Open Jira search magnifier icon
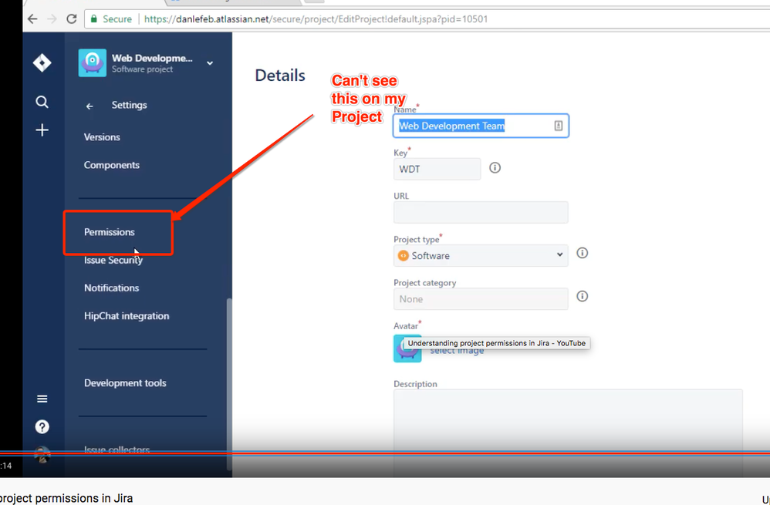Image resolution: width=770 pixels, height=505 pixels. point(42,102)
